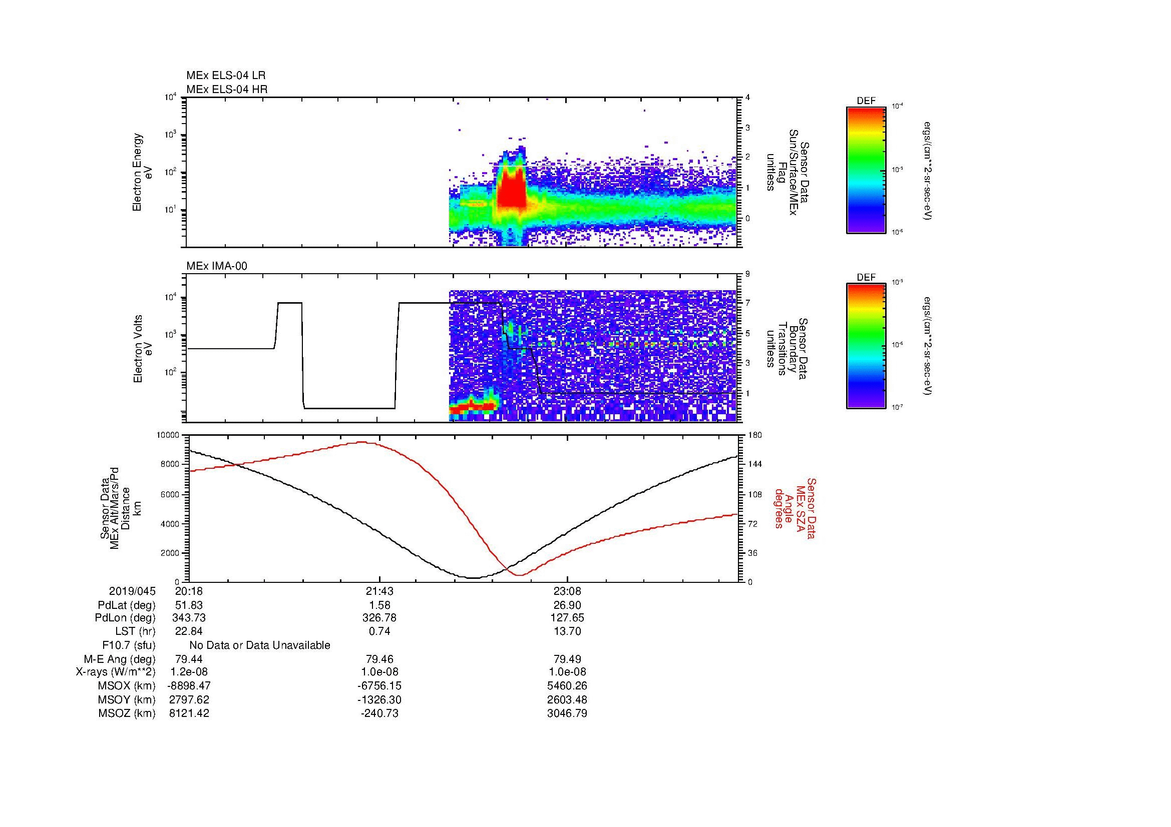The image size is (1171, 827).
Task: Click the MSOX value '-8898.47'
Action: point(189,686)
